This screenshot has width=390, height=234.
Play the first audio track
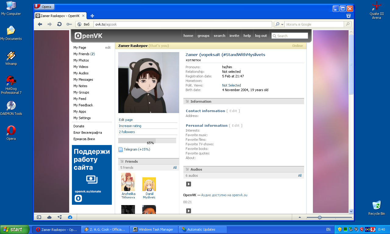click(189, 184)
